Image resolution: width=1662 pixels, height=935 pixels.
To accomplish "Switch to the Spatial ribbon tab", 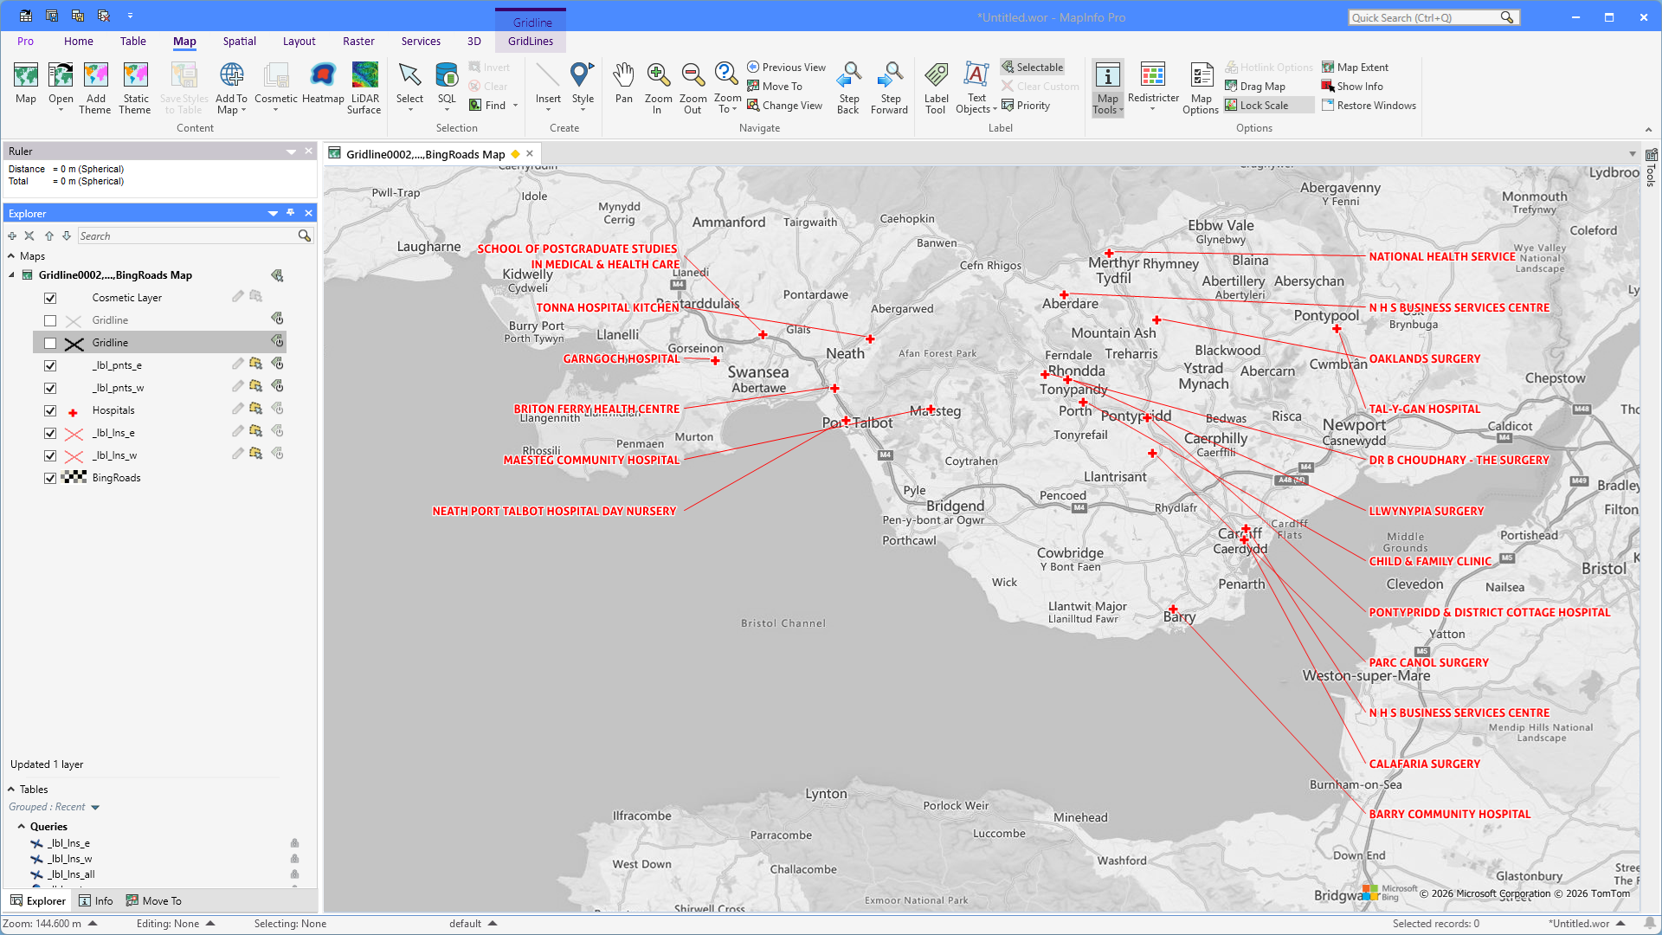I will click(239, 42).
